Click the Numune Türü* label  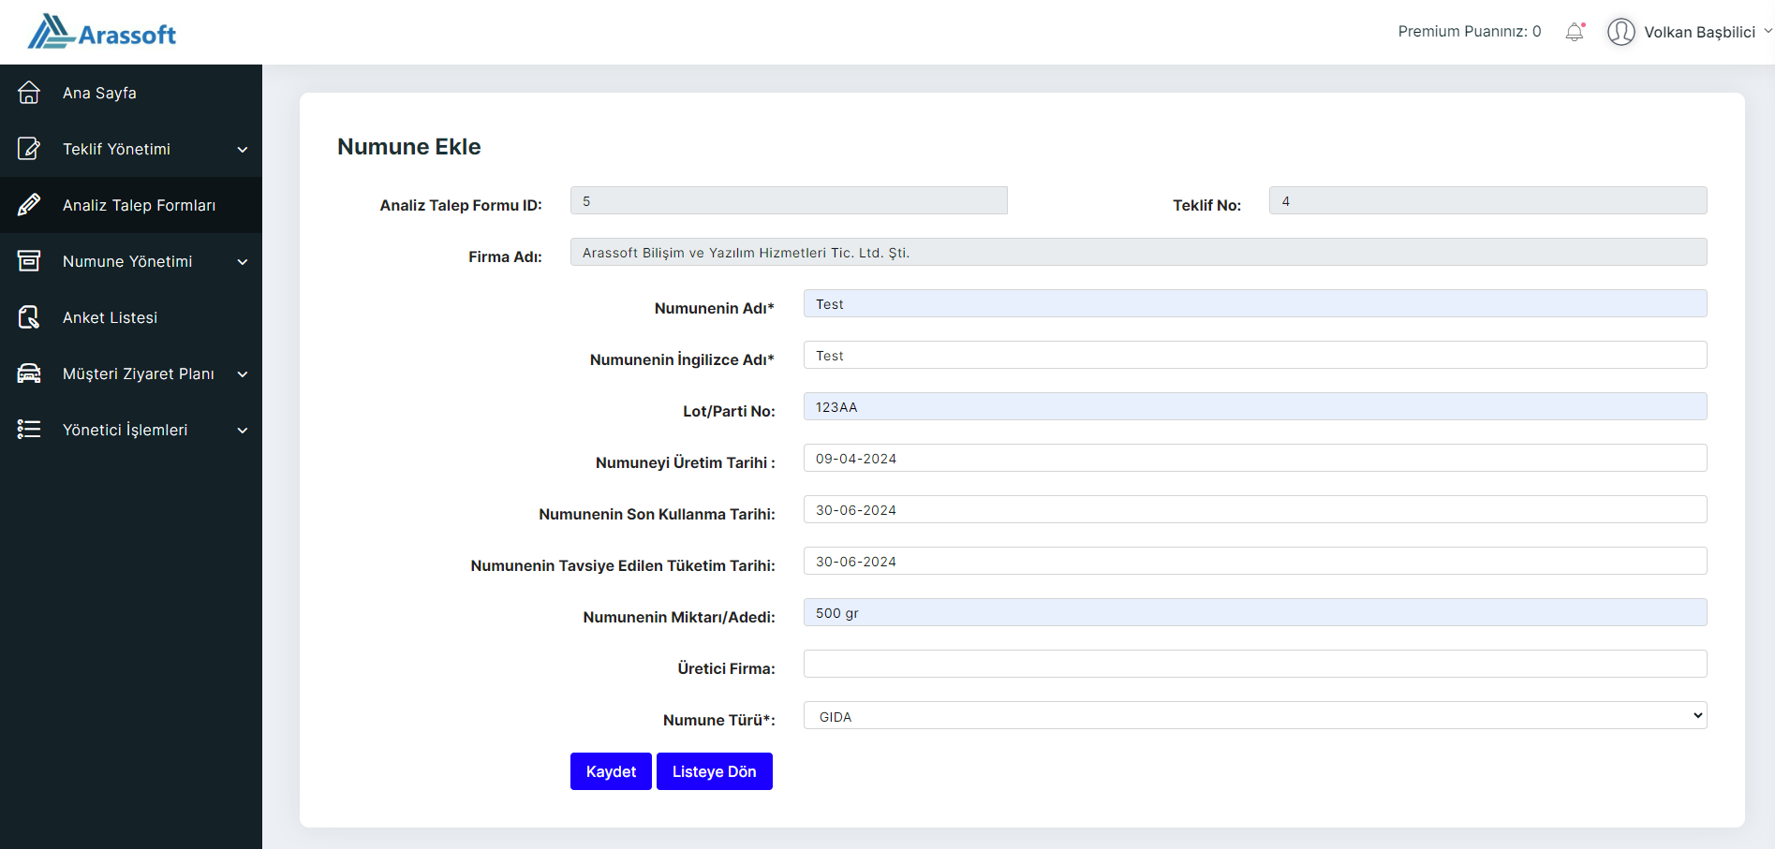click(719, 720)
